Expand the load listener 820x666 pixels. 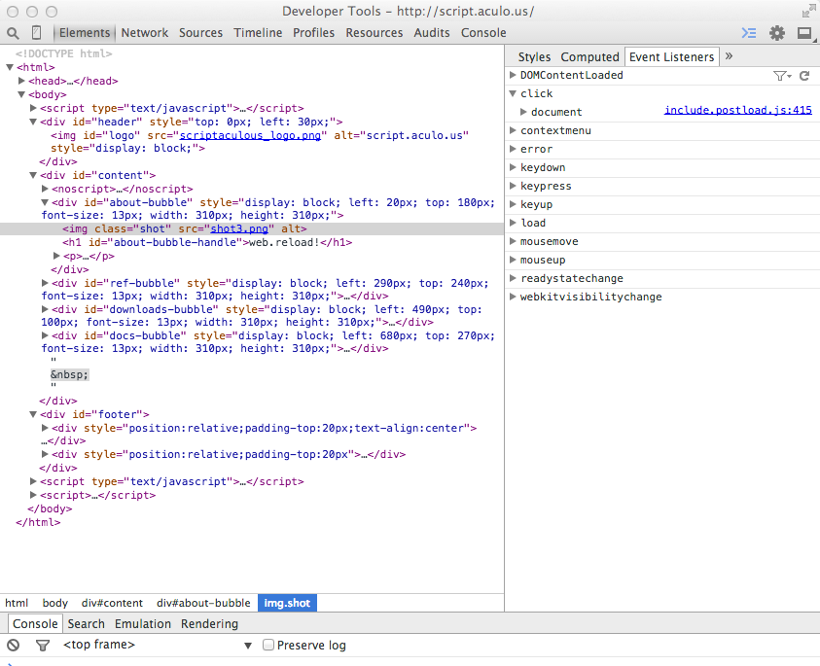click(513, 223)
